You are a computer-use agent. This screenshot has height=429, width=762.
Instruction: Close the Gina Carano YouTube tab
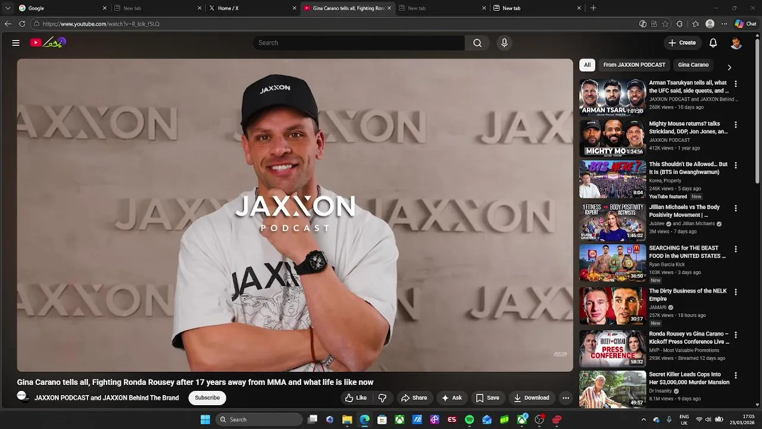tap(389, 8)
